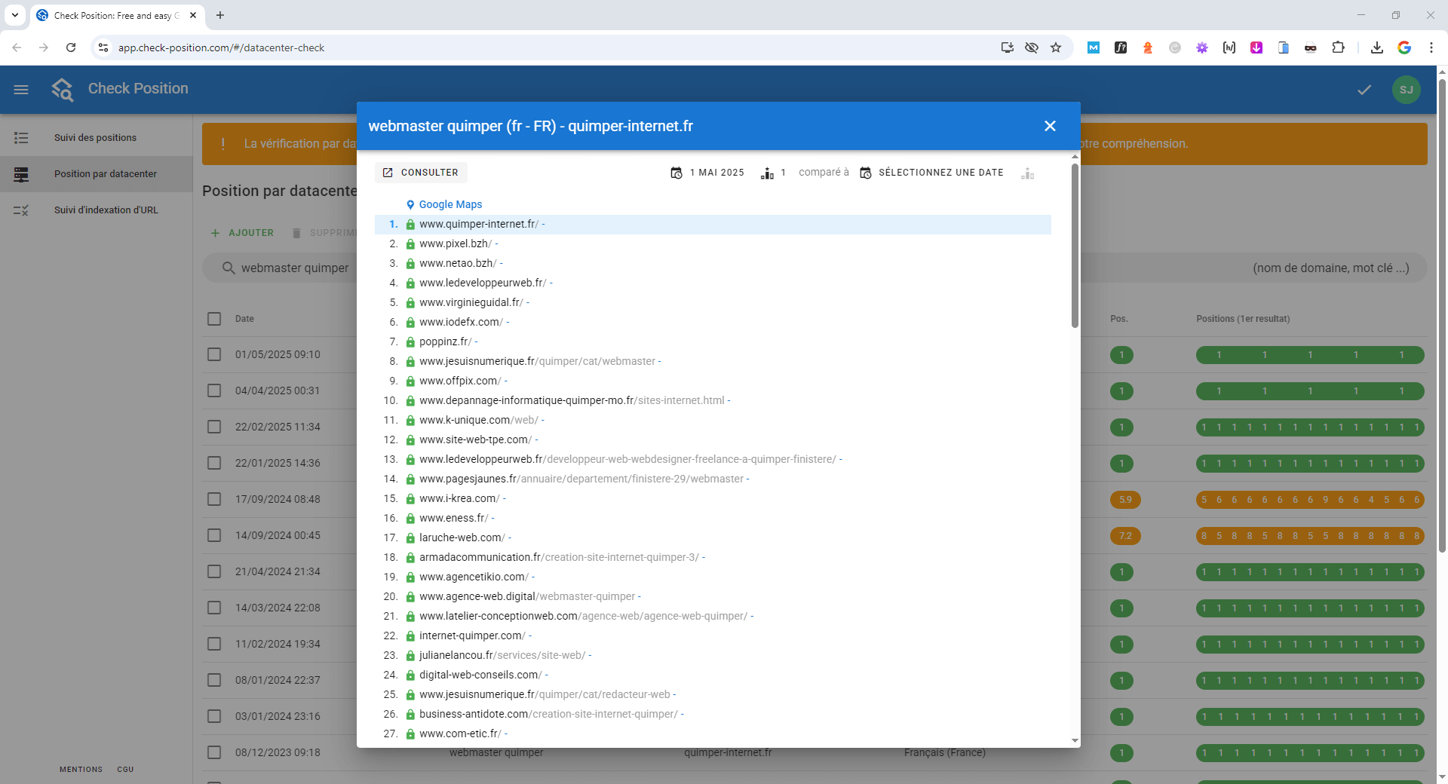View site information icon in address bar
The image size is (1448, 784).
click(x=103, y=47)
